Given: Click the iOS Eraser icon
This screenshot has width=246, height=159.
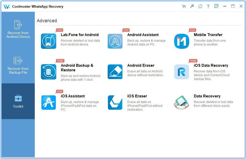Looking at the screenshot, I should [115, 103].
